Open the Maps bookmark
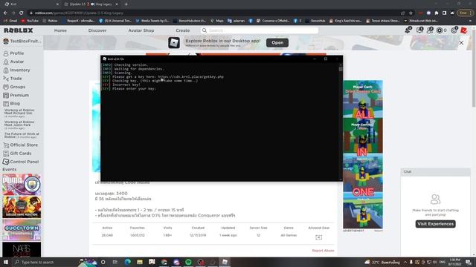 (x=217, y=21)
